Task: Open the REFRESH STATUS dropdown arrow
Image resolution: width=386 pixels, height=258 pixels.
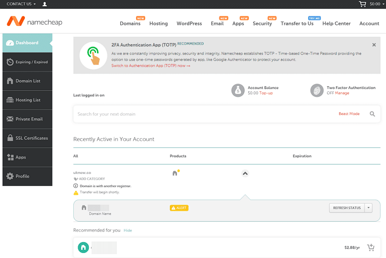Action: [368, 208]
